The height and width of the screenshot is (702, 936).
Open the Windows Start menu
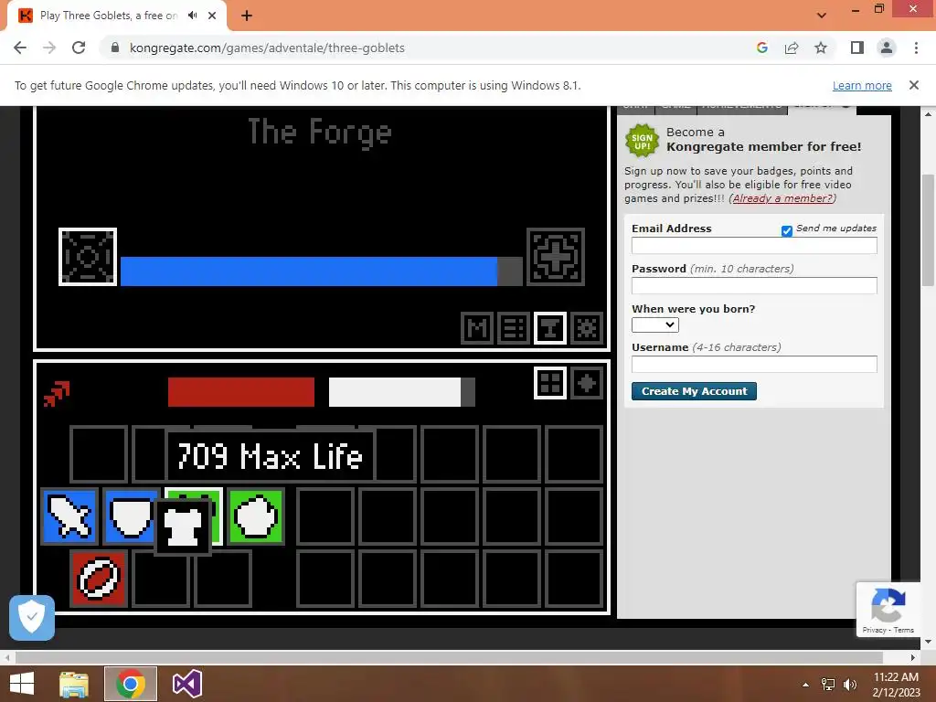22,684
